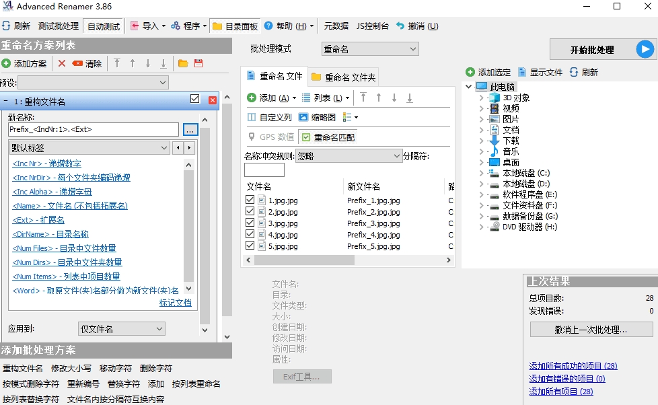
Task: Click the GPS 数值 pin icon
Action: coord(252,137)
